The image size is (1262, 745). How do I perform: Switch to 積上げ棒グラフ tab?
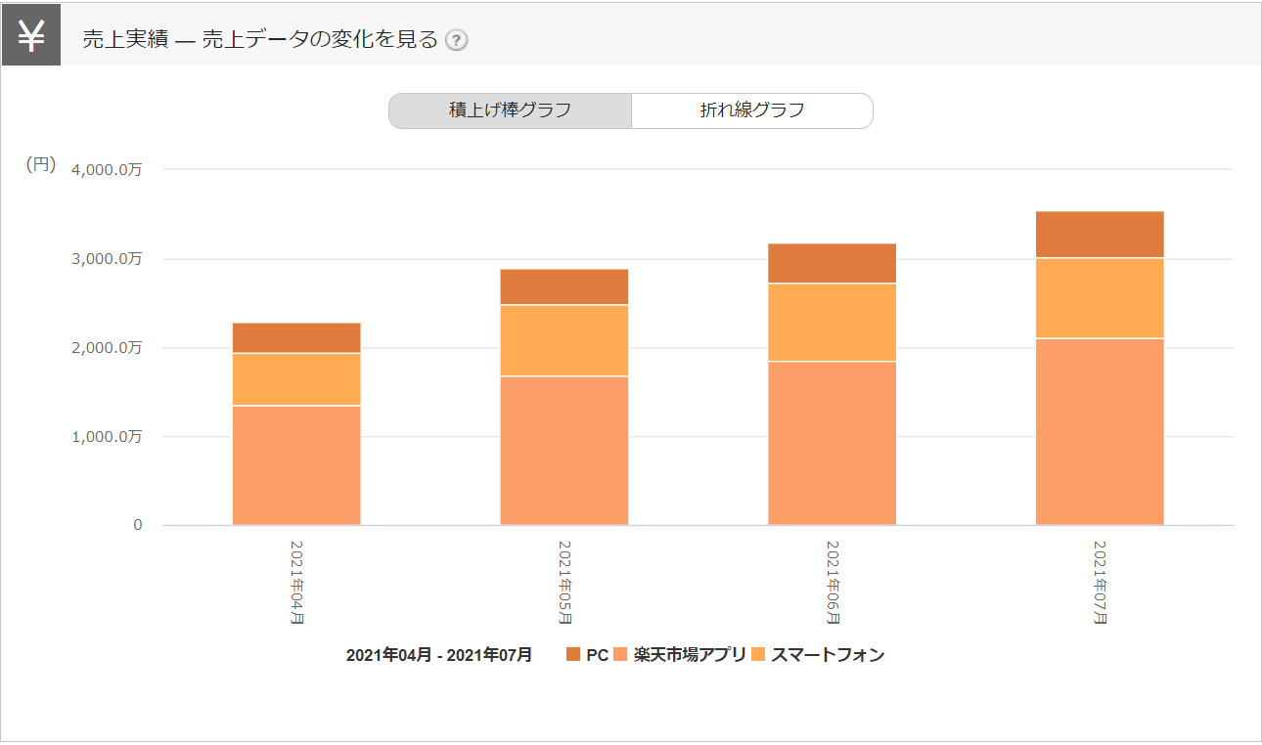point(510,110)
